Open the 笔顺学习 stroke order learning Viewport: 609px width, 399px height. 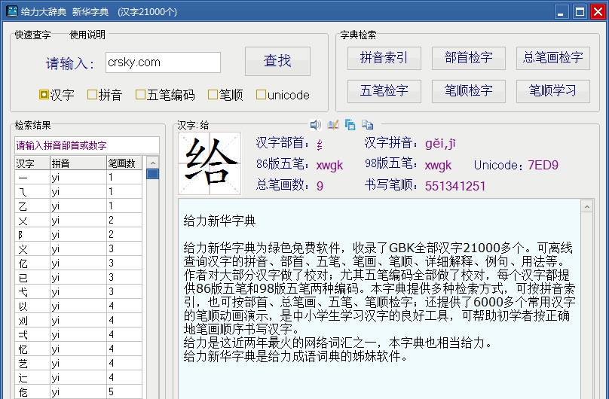552,91
